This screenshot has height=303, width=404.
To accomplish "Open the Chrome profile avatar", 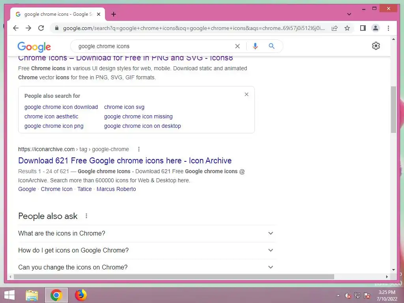I will pos(376,28).
